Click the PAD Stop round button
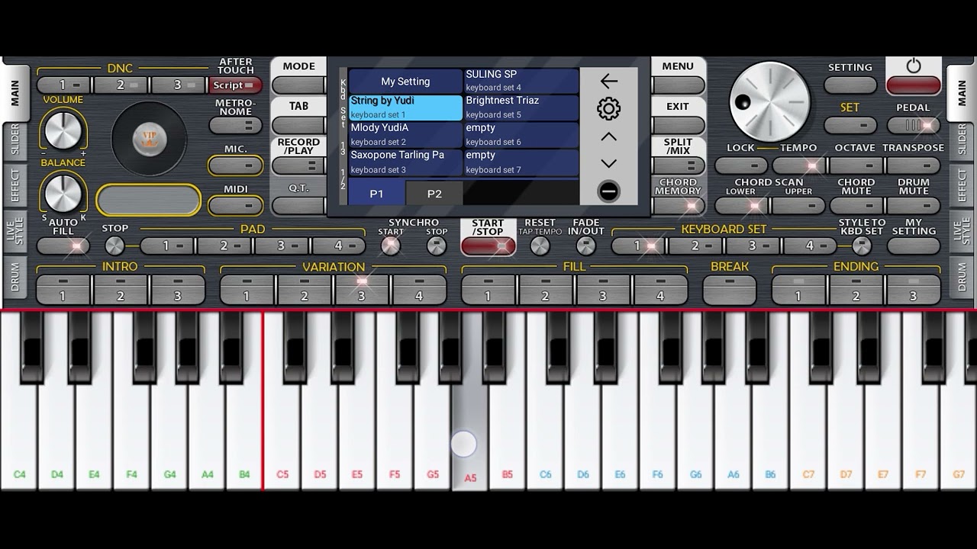This screenshot has width=977, height=549. click(114, 246)
